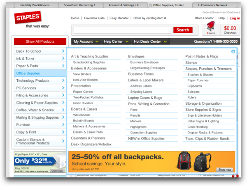Viewport: 247px width, 186px height.
Task: Click the Staples logo
Action: tap(28, 17)
